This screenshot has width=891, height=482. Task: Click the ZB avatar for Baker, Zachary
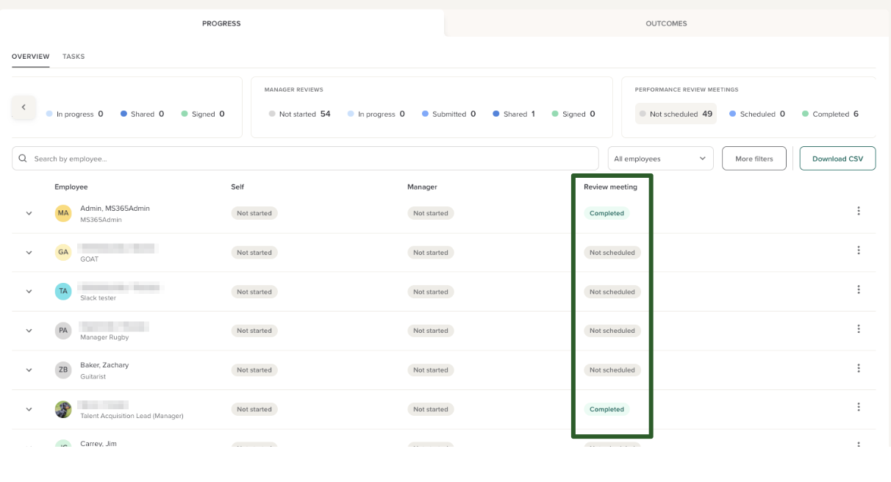pyautogui.click(x=63, y=370)
